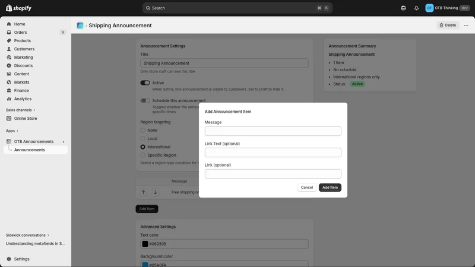Click the top Search bar
Image resolution: width=475 pixels, height=267 pixels.
[237, 8]
